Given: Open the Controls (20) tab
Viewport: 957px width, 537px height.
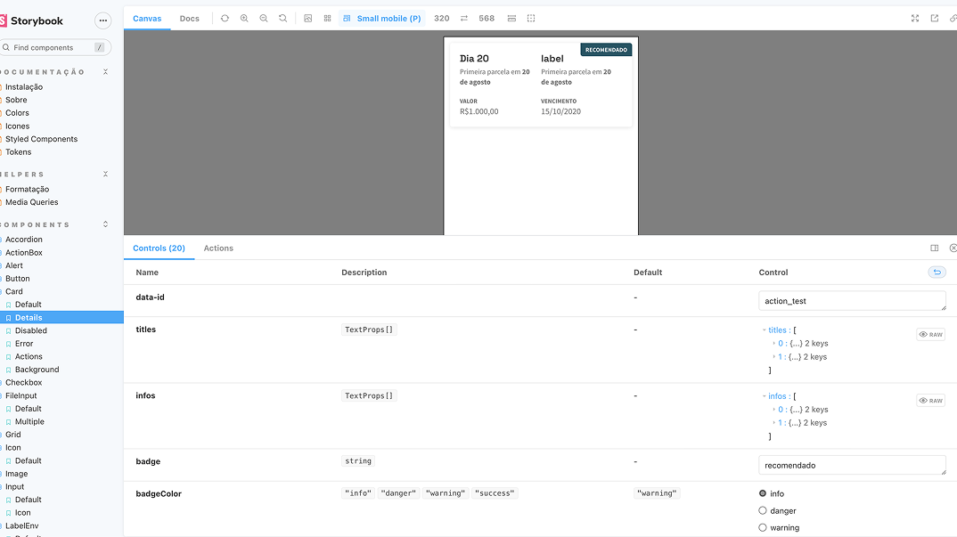Looking at the screenshot, I should click(x=159, y=248).
